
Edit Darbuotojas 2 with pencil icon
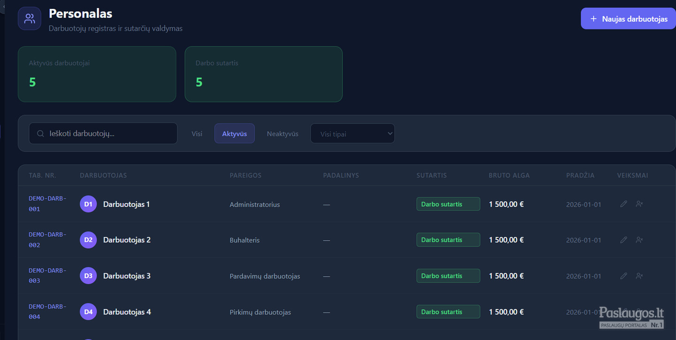coord(623,240)
